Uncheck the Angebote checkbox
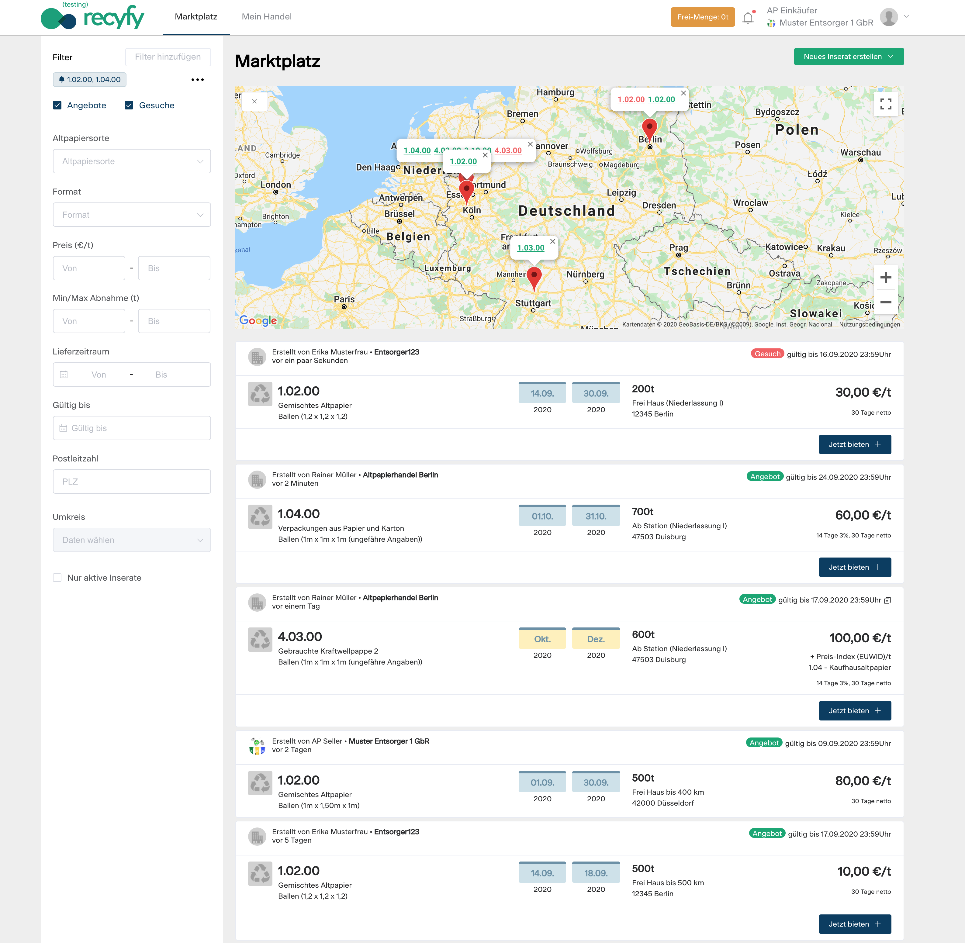This screenshot has width=965, height=943. [x=57, y=105]
